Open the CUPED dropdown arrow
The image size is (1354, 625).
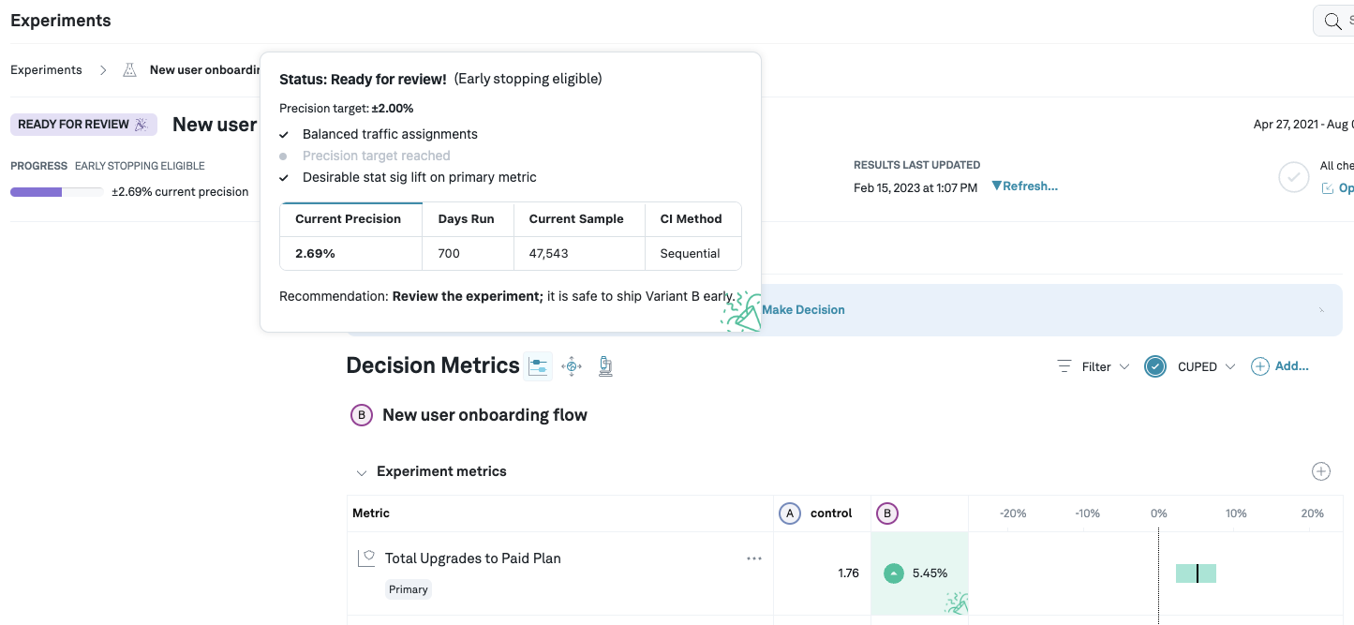(1230, 366)
